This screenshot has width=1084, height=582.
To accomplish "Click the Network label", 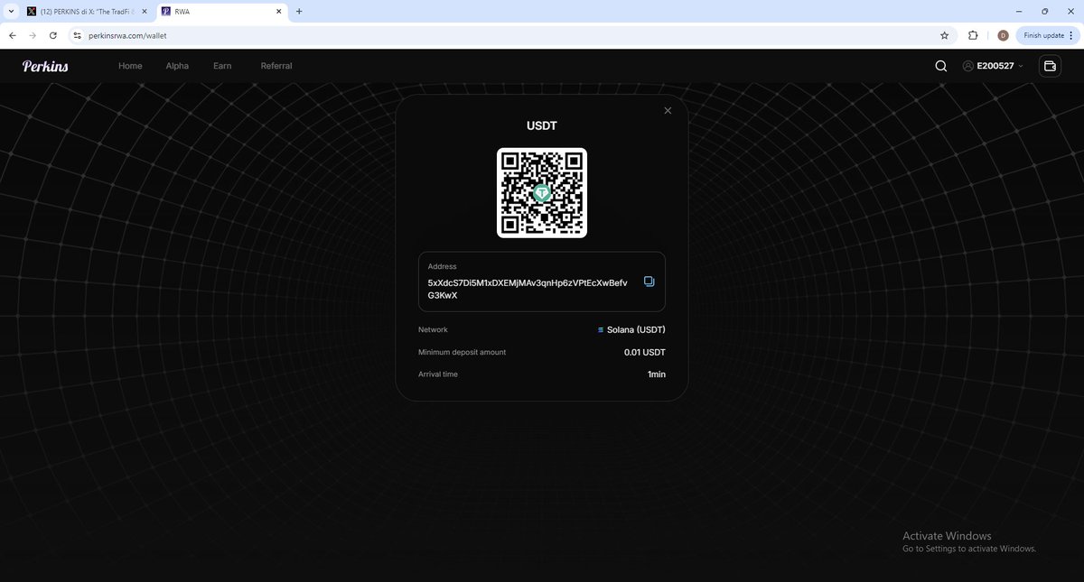I will point(433,330).
